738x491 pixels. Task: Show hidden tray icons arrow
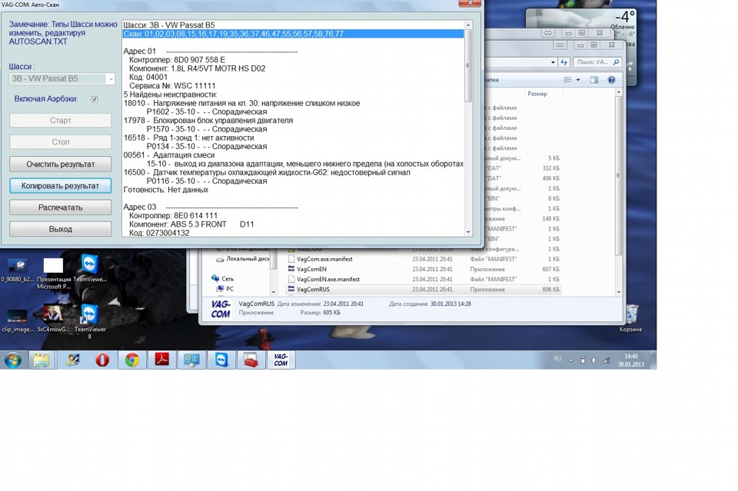(570, 360)
